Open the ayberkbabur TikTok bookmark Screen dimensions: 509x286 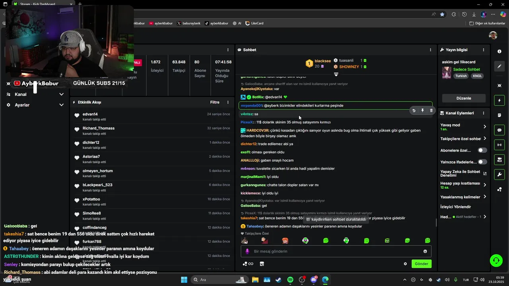click(x=217, y=23)
